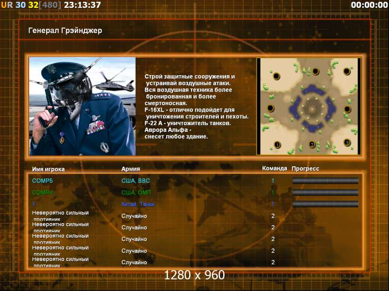Click the COMP4 loading progress bar
Image resolution: width=389 pixels, height=291 pixels.
click(x=325, y=193)
